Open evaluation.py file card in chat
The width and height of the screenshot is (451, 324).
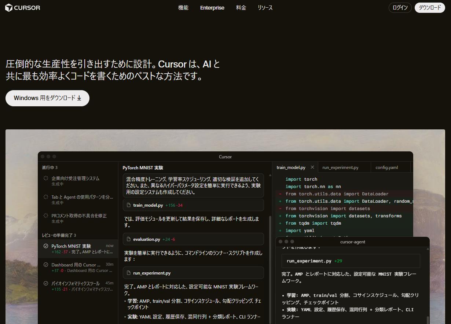pos(193,239)
